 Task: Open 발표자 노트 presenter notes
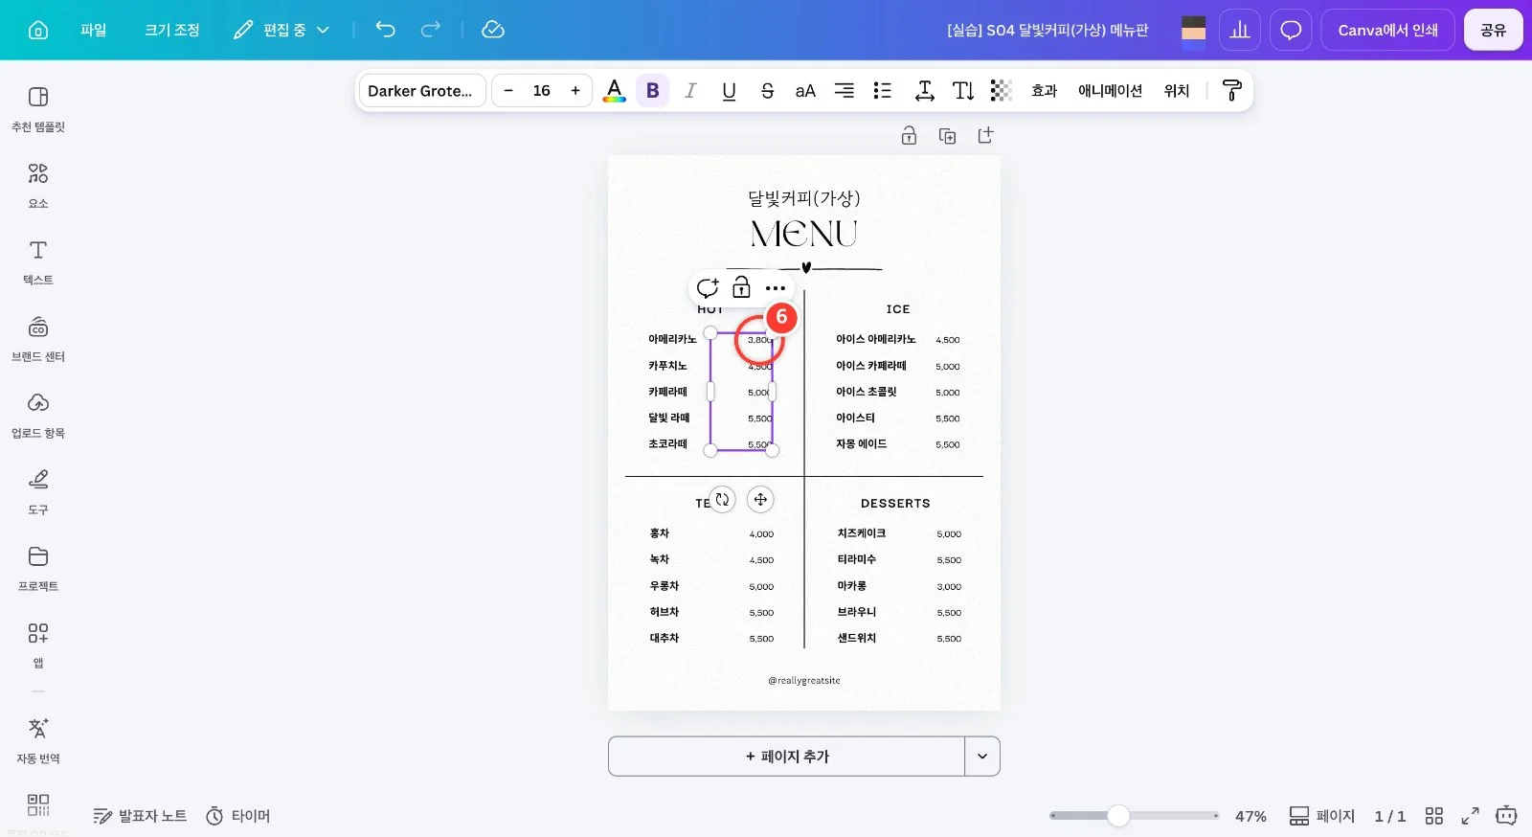coord(140,816)
